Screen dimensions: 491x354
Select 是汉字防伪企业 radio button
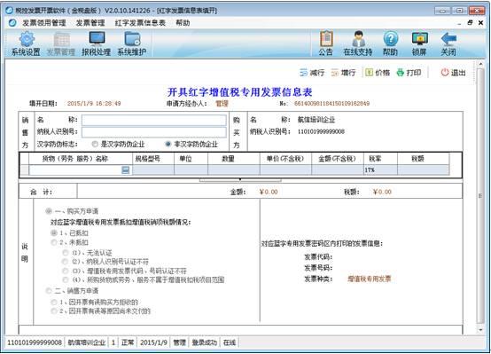[95, 144]
